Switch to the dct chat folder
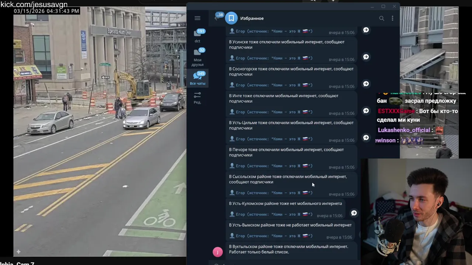 point(198,36)
